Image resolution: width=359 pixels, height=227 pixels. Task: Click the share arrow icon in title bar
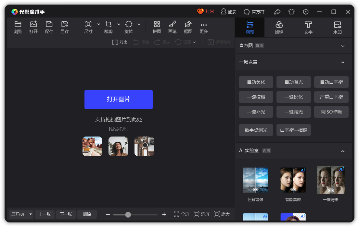coord(277,12)
